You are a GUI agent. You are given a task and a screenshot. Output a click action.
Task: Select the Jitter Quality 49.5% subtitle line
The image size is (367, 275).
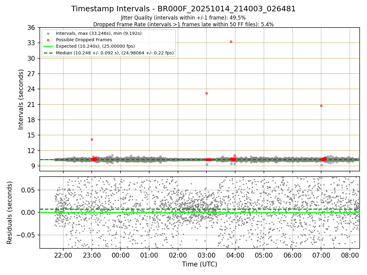pos(183,18)
